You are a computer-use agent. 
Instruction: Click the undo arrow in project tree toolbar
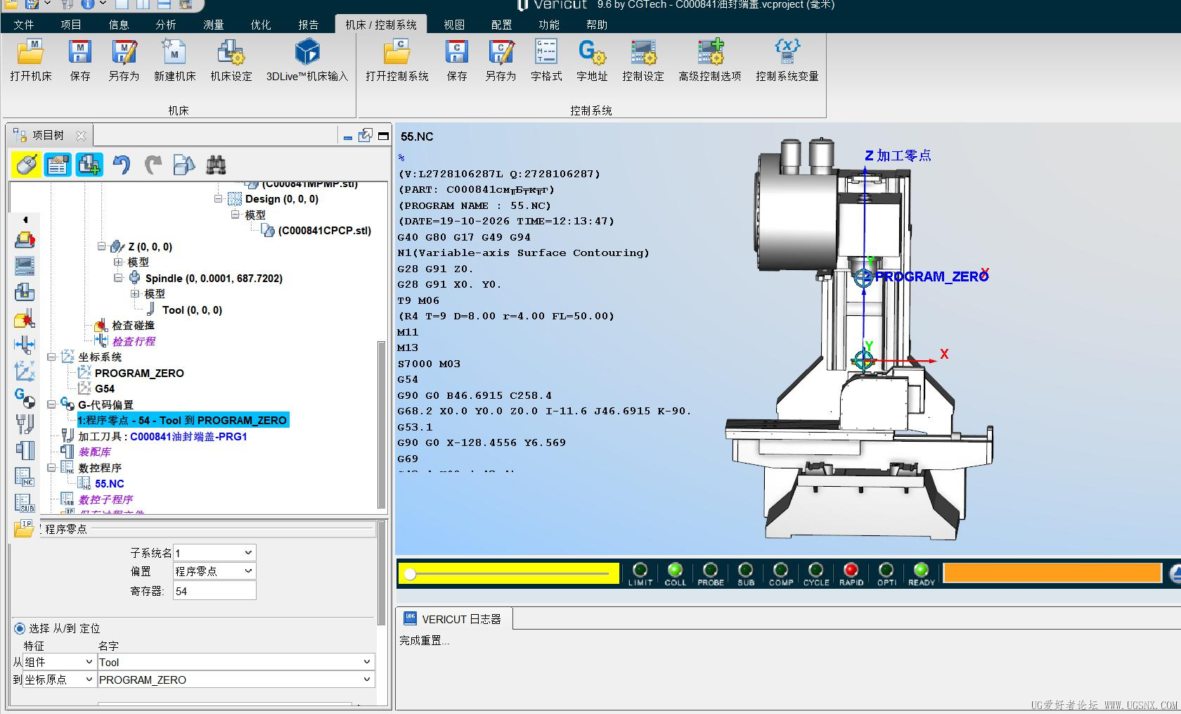pyautogui.click(x=122, y=165)
